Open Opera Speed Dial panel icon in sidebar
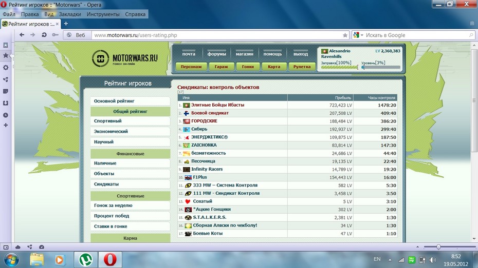The image size is (478, 268). pyautogui.click(x=6, y=45)
